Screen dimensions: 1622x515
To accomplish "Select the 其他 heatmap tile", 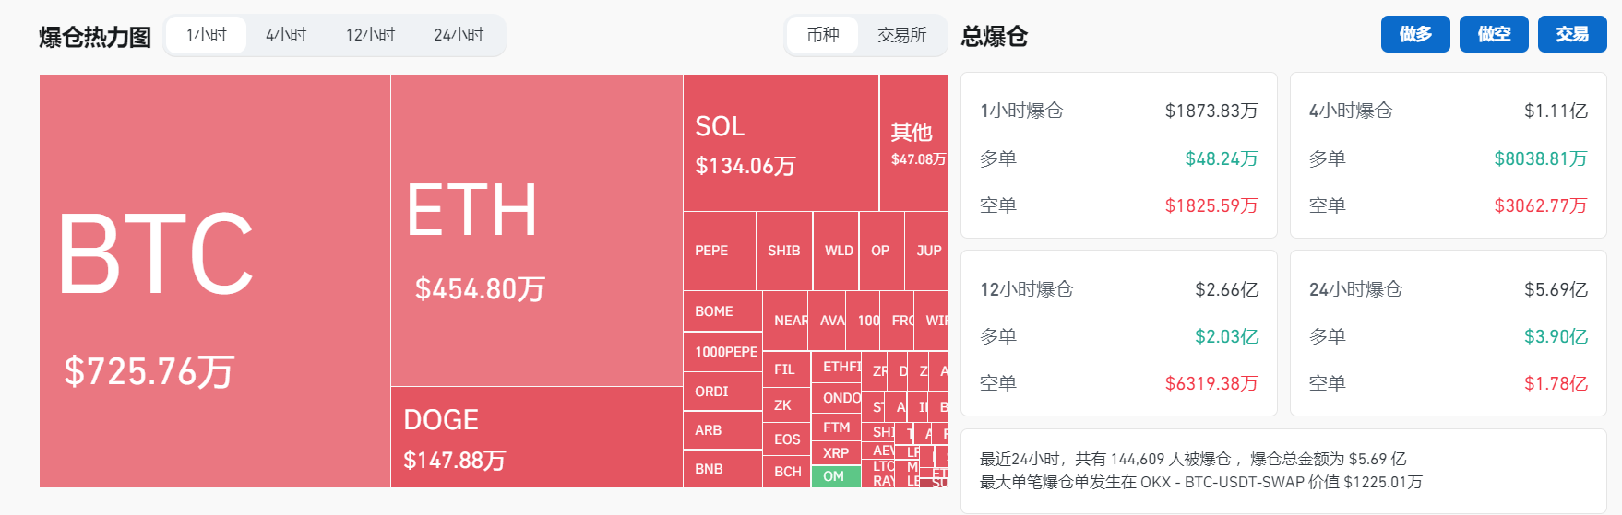I will click(x=913, y=143).
